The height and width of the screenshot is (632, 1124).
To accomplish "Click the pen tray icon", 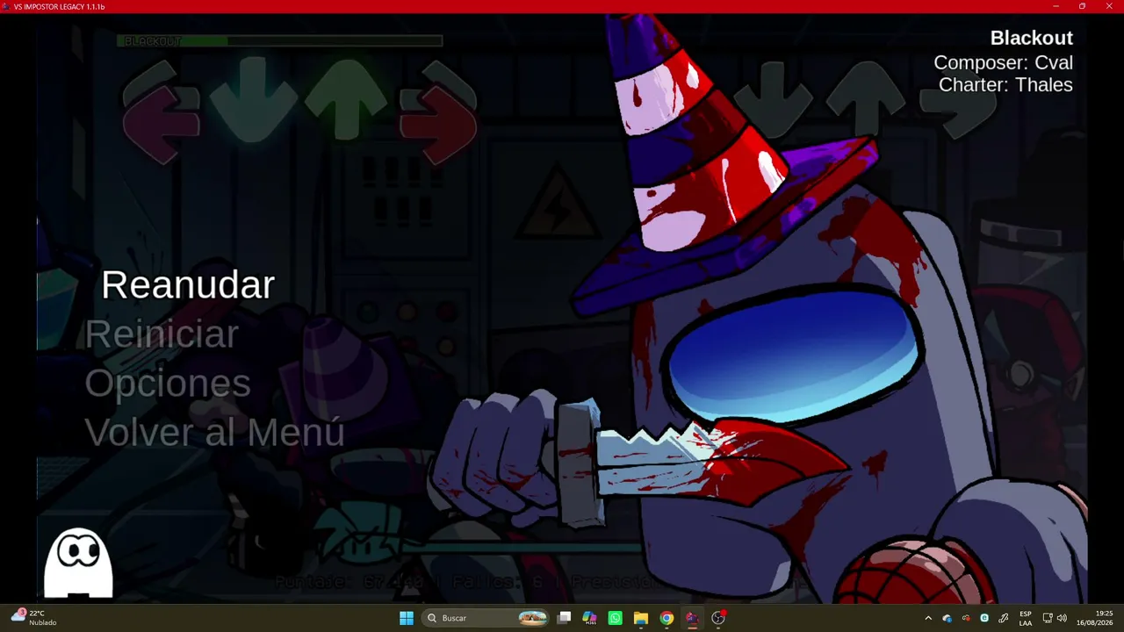I will coord(1003,618).
